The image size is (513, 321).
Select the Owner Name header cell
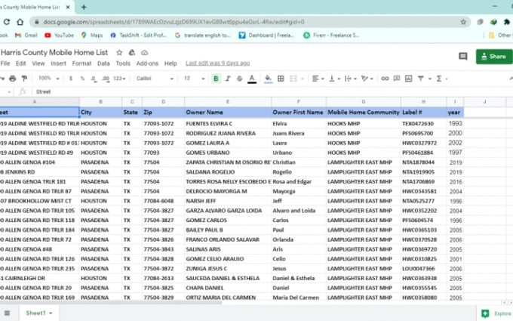(228, 113)
